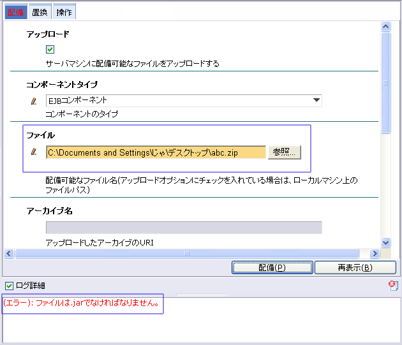Click the horizontal scrollbar left arrow
The image size is (402, 345).
click(x=9, y=253)
